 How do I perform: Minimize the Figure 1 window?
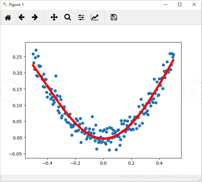pos(166,4)
